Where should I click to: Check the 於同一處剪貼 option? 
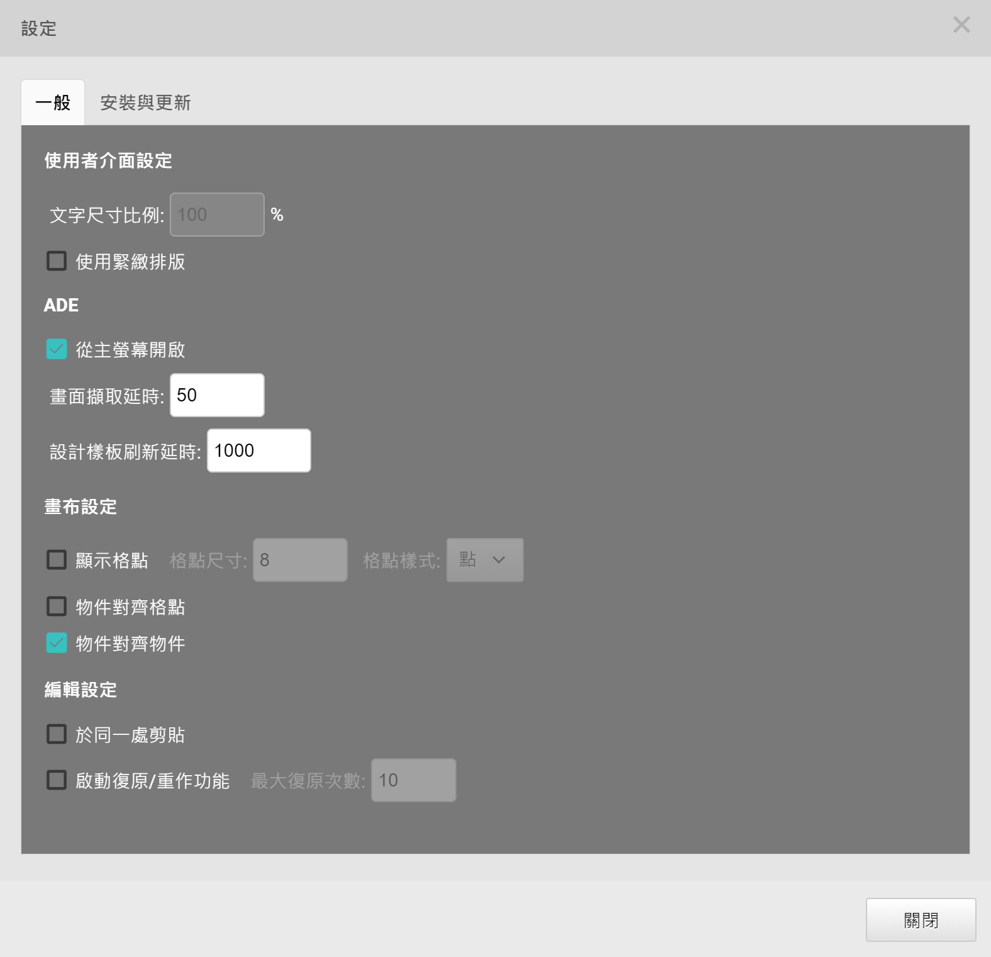tap(57, 734)
